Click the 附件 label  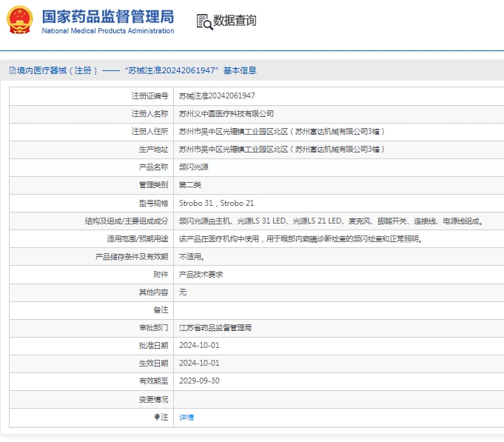[161, 275]
